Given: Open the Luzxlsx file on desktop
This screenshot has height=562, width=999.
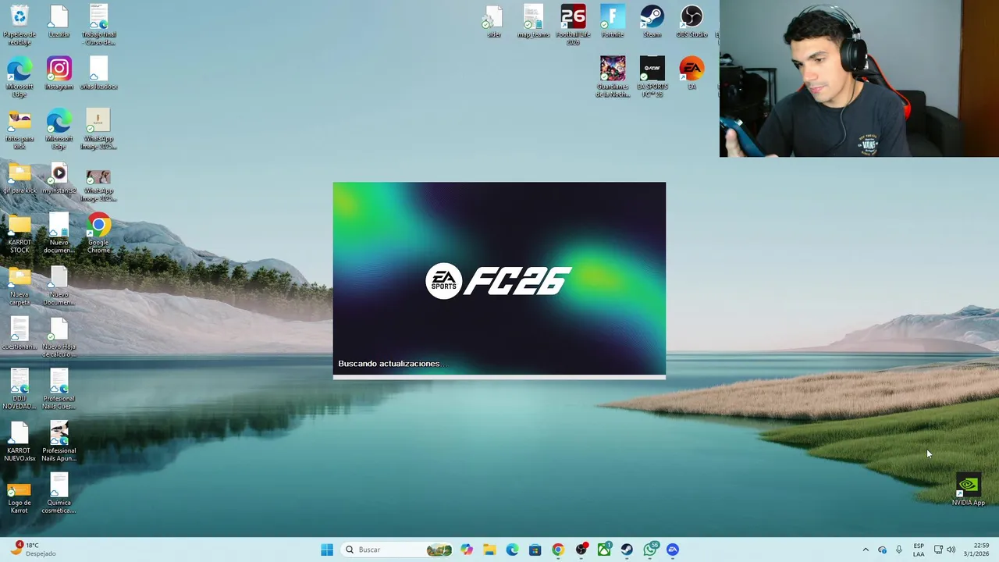Looking at the screenshot, I should point(59,21).
